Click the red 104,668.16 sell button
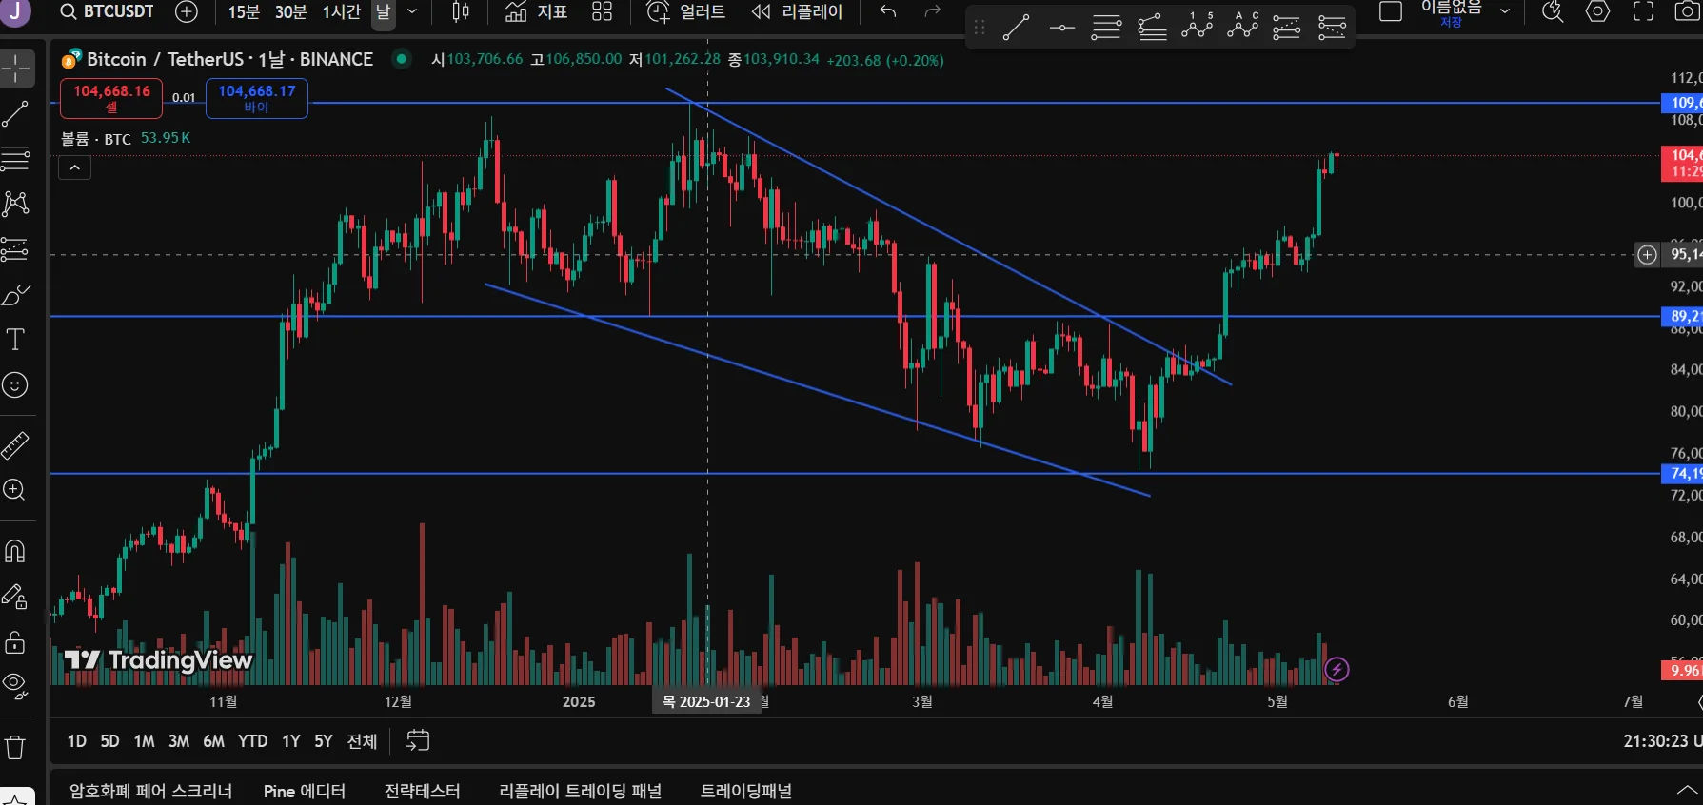This screenshot has width=1703, height=805. (111, 98)
